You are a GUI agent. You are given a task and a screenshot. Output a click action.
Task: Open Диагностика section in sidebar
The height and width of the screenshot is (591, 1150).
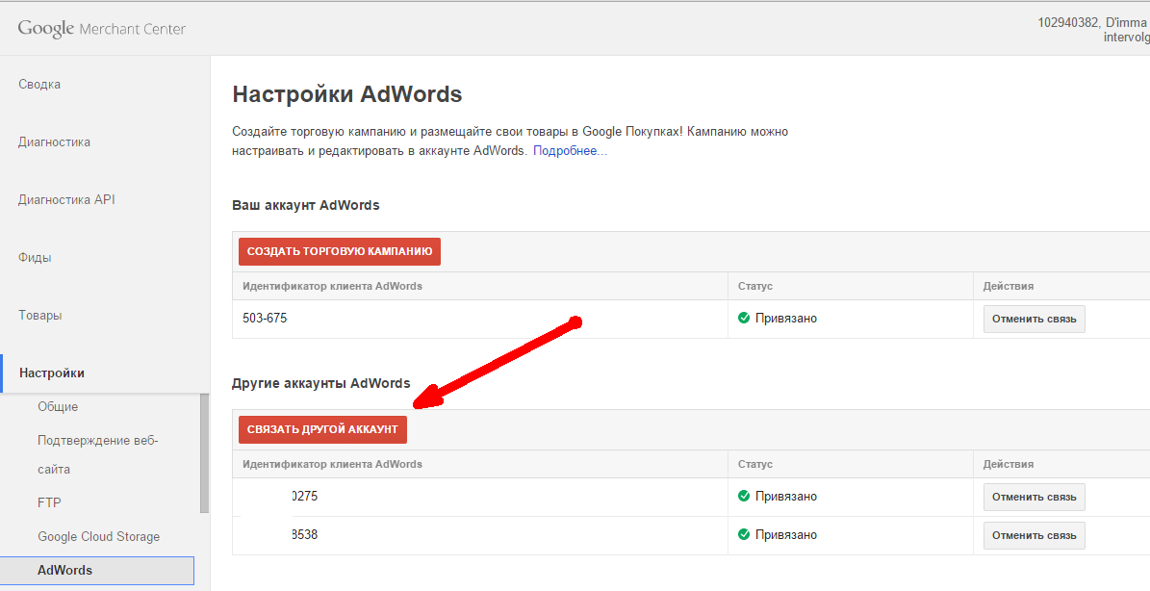point(54,142)
